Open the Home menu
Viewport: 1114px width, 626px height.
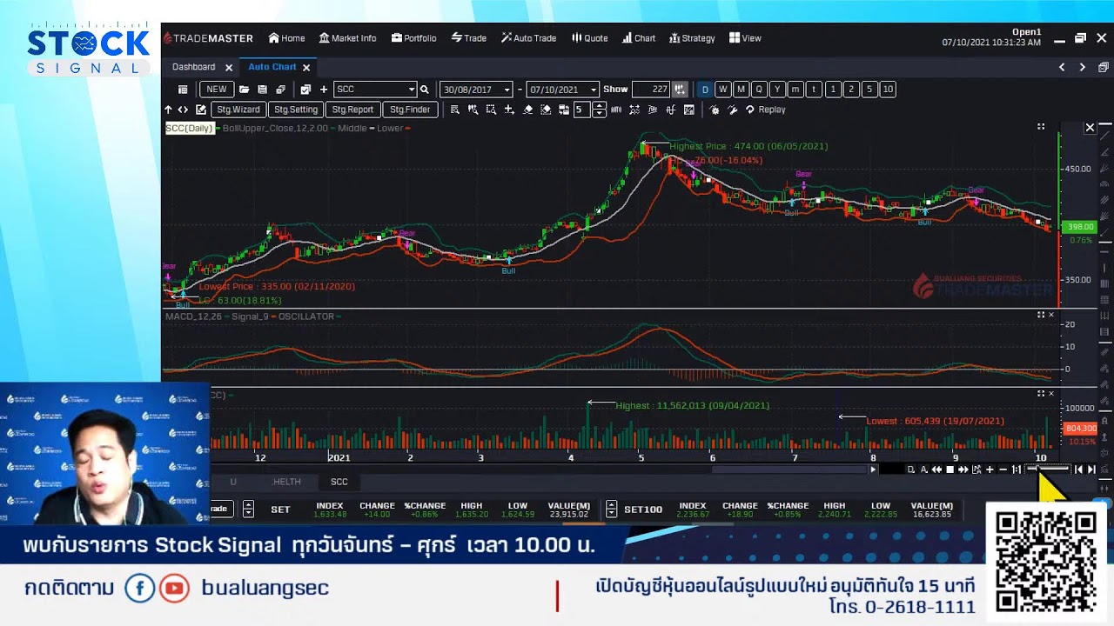pos(286,38)
